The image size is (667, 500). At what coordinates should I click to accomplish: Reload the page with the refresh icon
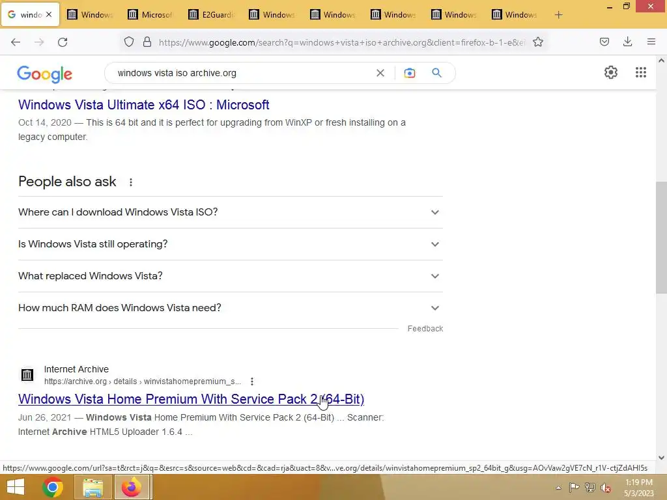[x=63, y=42]
